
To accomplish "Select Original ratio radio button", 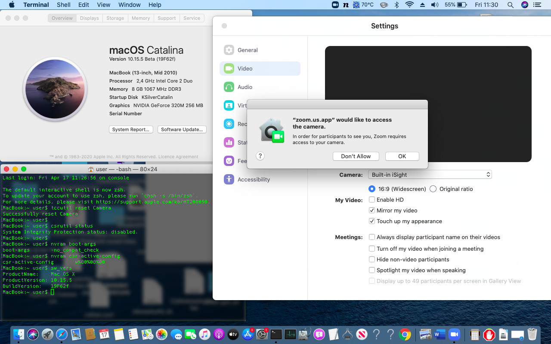I will point(433,189).
